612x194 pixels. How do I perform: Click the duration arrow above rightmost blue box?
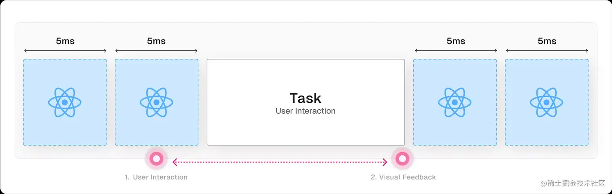click(547, 51)
